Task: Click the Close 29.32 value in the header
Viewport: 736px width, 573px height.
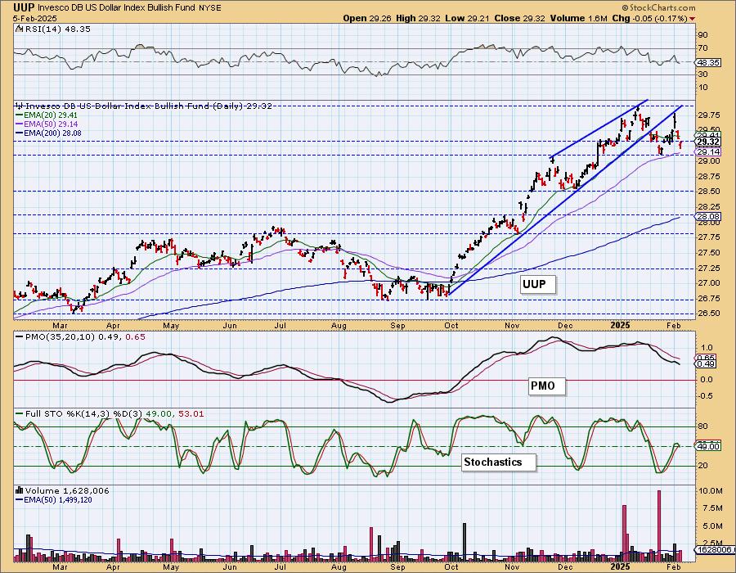Action: (520, 18)
